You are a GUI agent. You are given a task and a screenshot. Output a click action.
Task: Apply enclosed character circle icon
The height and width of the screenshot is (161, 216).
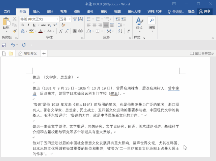click(x=80, y=31)
